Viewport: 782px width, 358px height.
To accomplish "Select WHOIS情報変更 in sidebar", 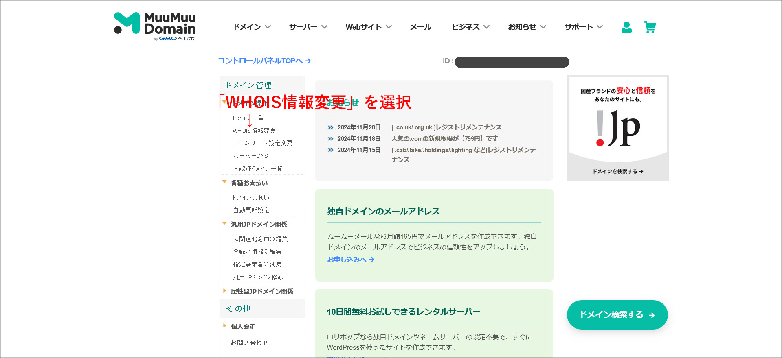I will click(x=254, y=131).
